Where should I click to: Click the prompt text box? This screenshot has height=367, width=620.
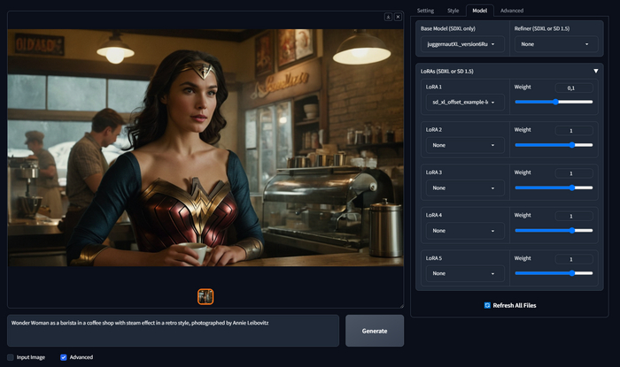pyautogui.click(x=174, y=331)
